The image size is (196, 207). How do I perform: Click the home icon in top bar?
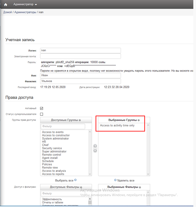click(x=6, y=5)
